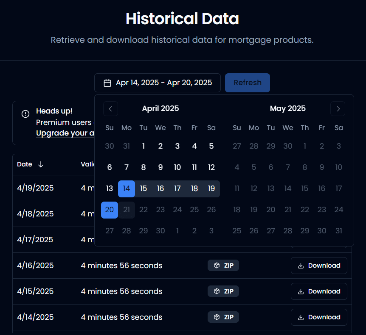
Task: Choose April 18 in the calendar
Action: pos(194,188)
